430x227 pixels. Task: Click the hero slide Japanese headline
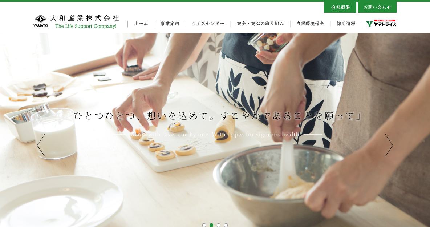coord(215,116)
